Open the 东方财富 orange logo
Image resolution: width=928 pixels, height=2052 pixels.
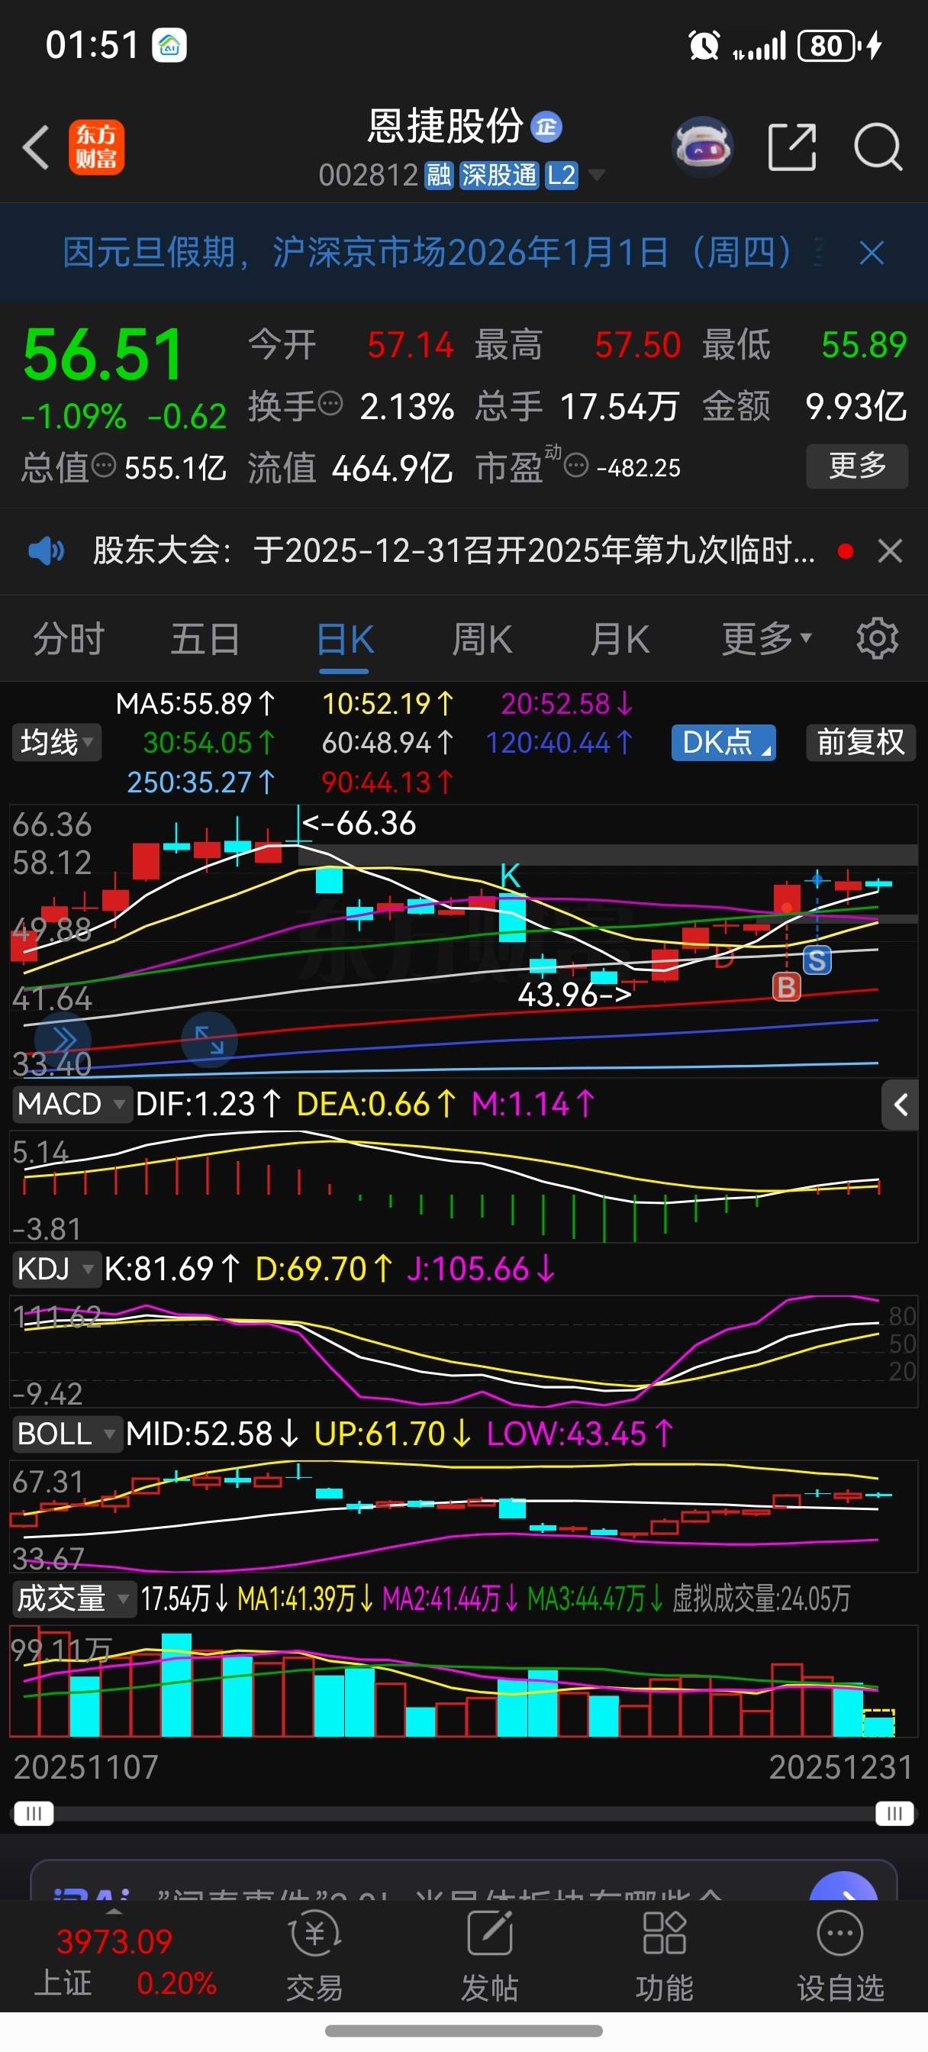pos(96,147)
